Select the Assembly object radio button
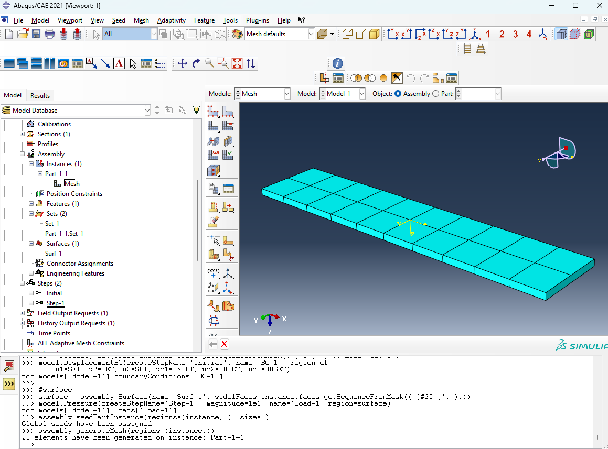This screenshot has height=449, width=608. click(398, 94)
